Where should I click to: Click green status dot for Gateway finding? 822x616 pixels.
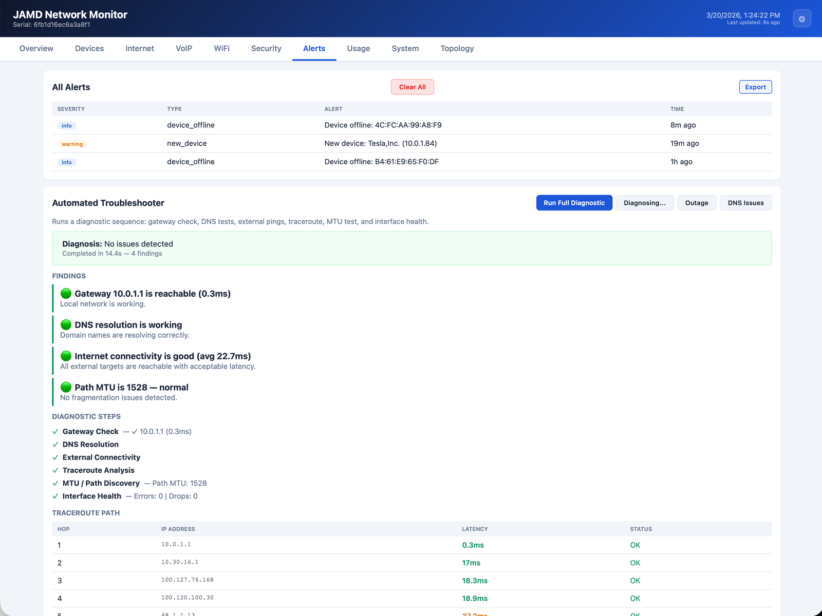coord(66,294)
